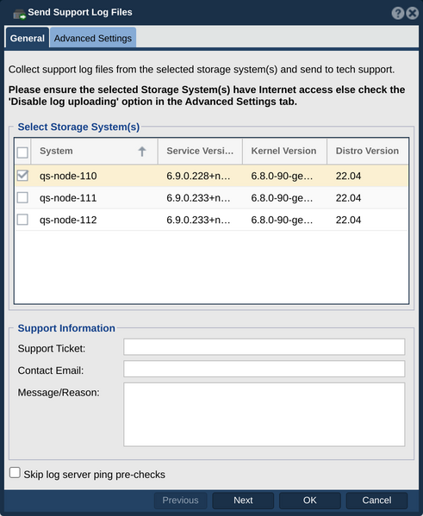
Task: Toggle the select-all systems header checkbox
Action: [22, 152]
